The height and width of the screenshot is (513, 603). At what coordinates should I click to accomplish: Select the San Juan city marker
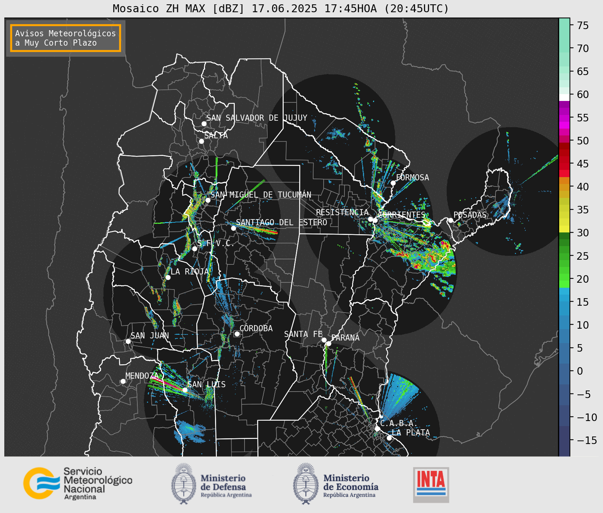[x=128, y=341]
